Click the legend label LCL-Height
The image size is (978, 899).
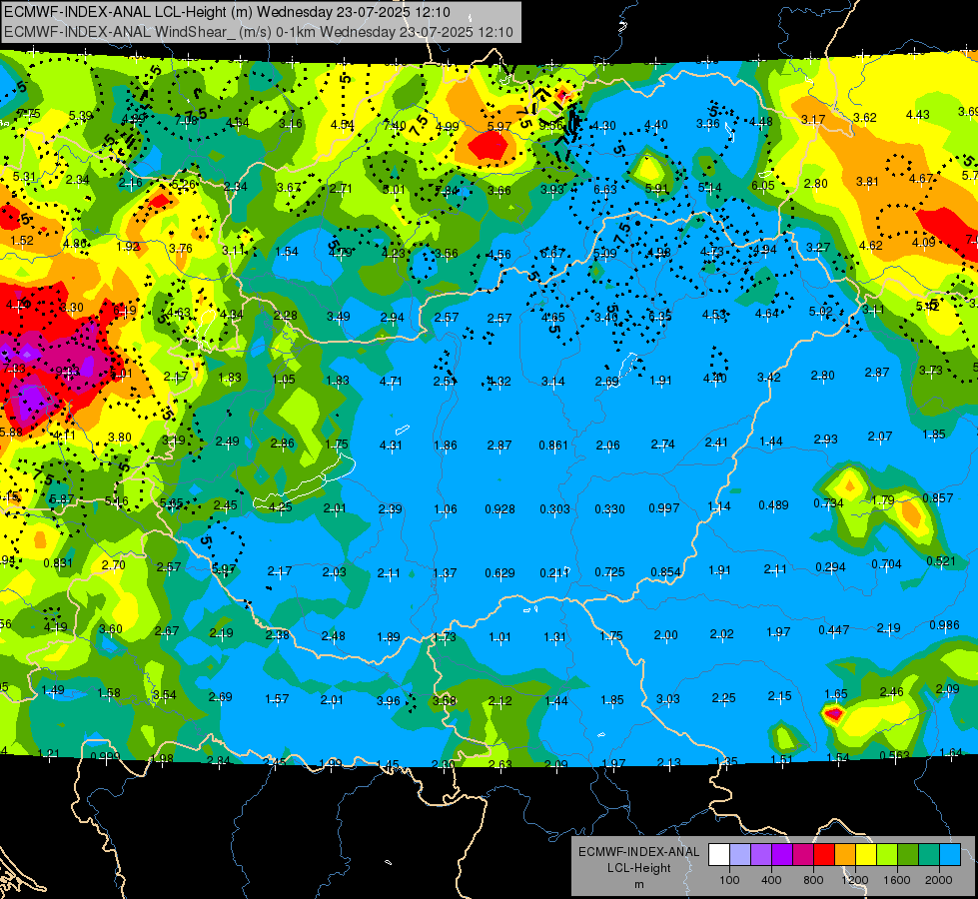point(638,868)
